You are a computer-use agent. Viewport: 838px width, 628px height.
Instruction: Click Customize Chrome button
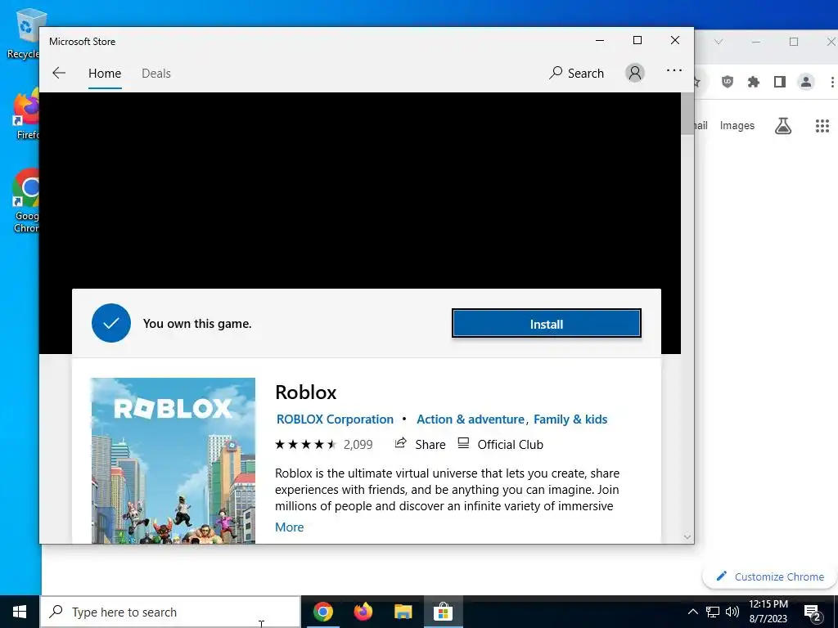pos(772,576)
